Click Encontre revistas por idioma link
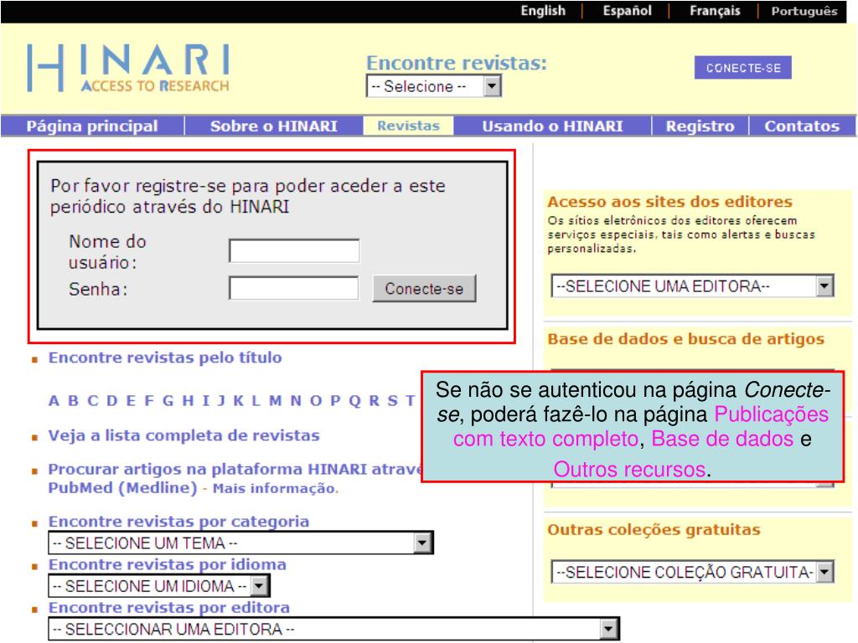Image resolution: width=858 pixels, height=643 pixels. [168, 565]
